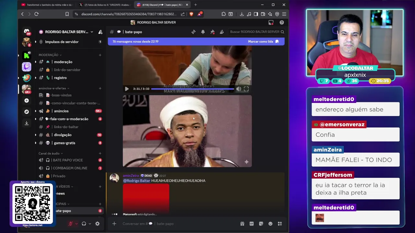
Task: Open Brave Leo AI sparkle icon
Action: (270, 14)
